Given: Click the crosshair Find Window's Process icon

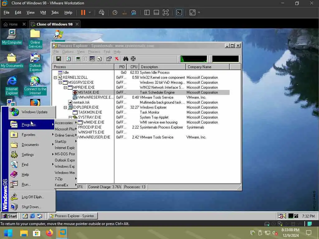Looking at the screenshot, I should coord(133,59).
